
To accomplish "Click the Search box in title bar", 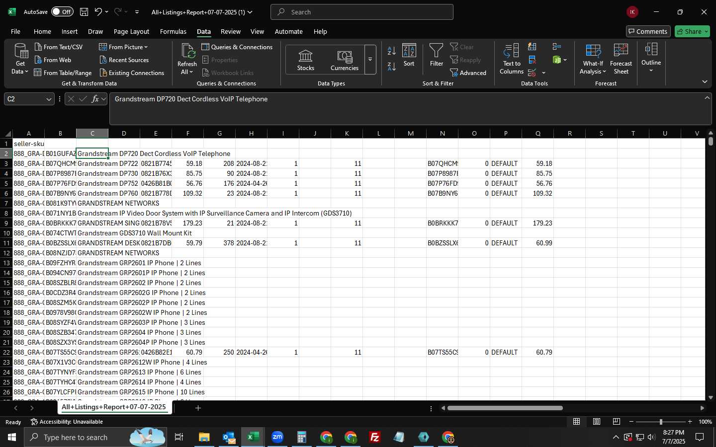I will (362, 12).
